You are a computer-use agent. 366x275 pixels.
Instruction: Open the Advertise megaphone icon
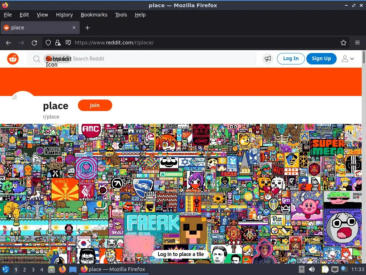(267, 58)
